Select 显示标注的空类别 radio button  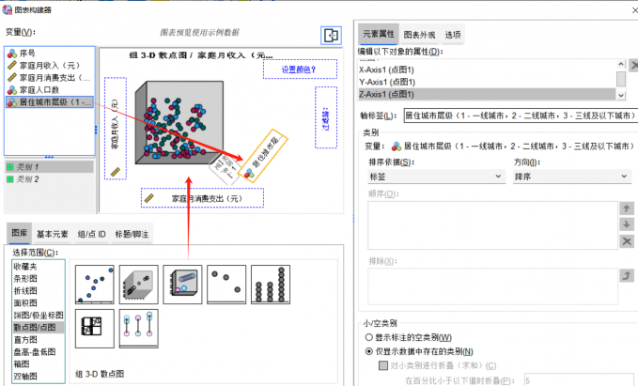(x=369, y=337)
